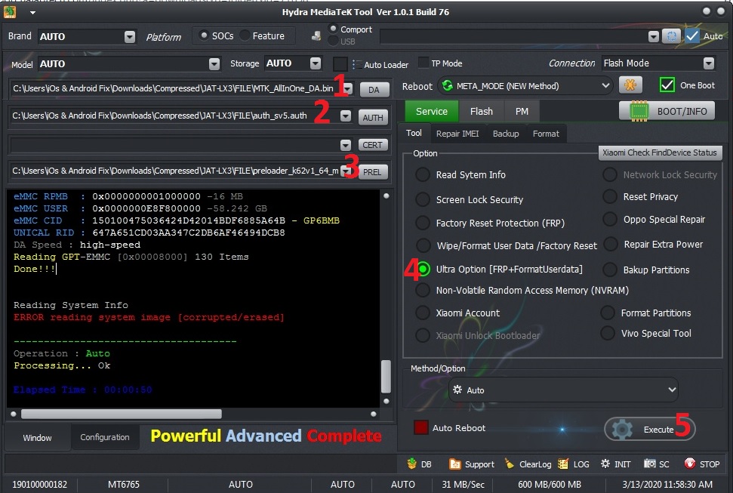Click the AUTH file browse button
The image size is (733, 493).
(x=373, y=118)
